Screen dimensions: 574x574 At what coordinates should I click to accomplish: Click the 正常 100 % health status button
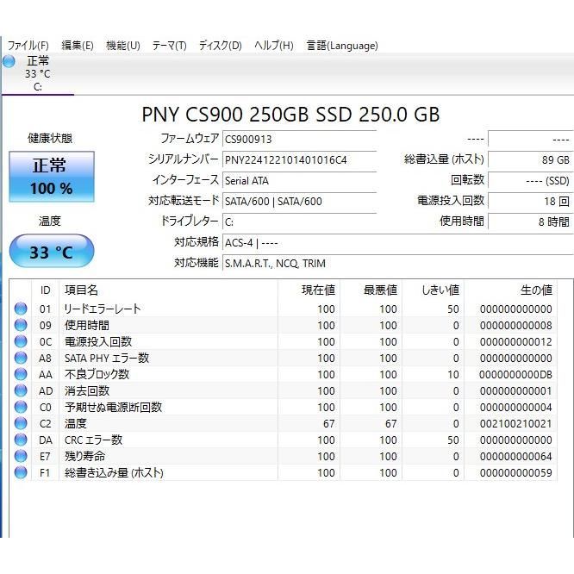click(52, 177)
